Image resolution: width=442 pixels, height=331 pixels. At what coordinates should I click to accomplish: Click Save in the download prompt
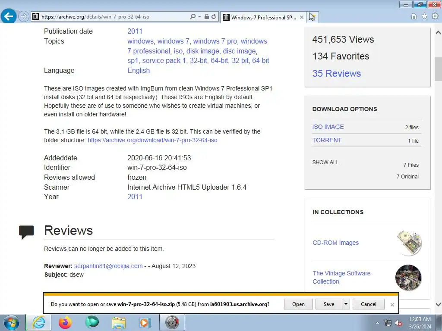[328, 304]
